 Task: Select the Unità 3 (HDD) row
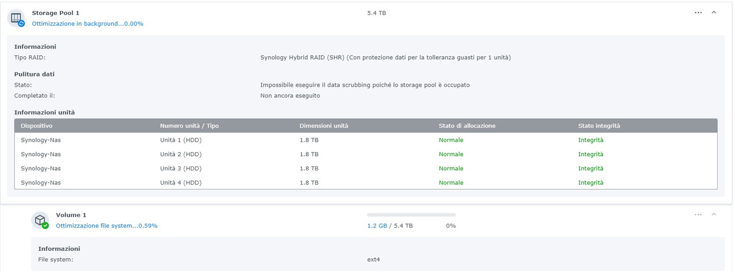(x=181, y=169)
